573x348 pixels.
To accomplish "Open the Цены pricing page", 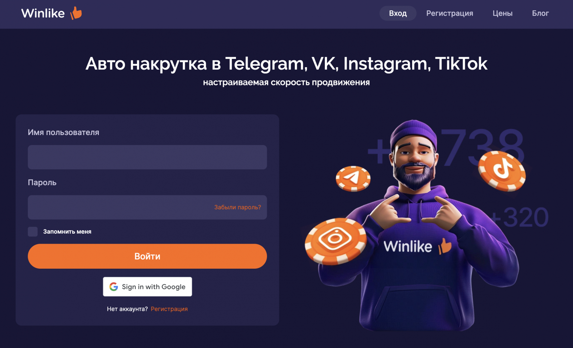I will click(502, 13).
